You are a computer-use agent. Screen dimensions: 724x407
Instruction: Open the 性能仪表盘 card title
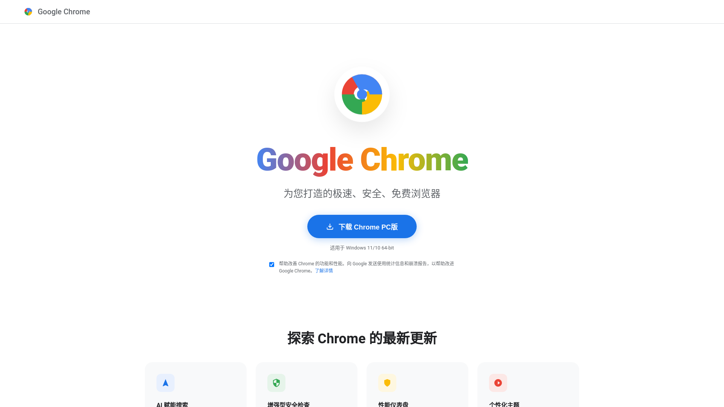[393, 404]
